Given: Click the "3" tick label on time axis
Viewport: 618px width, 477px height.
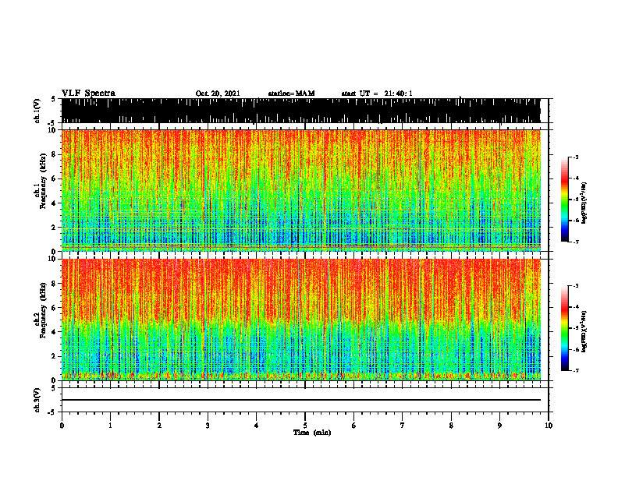Looking at the screenshot, I should [x=208, y=426].
